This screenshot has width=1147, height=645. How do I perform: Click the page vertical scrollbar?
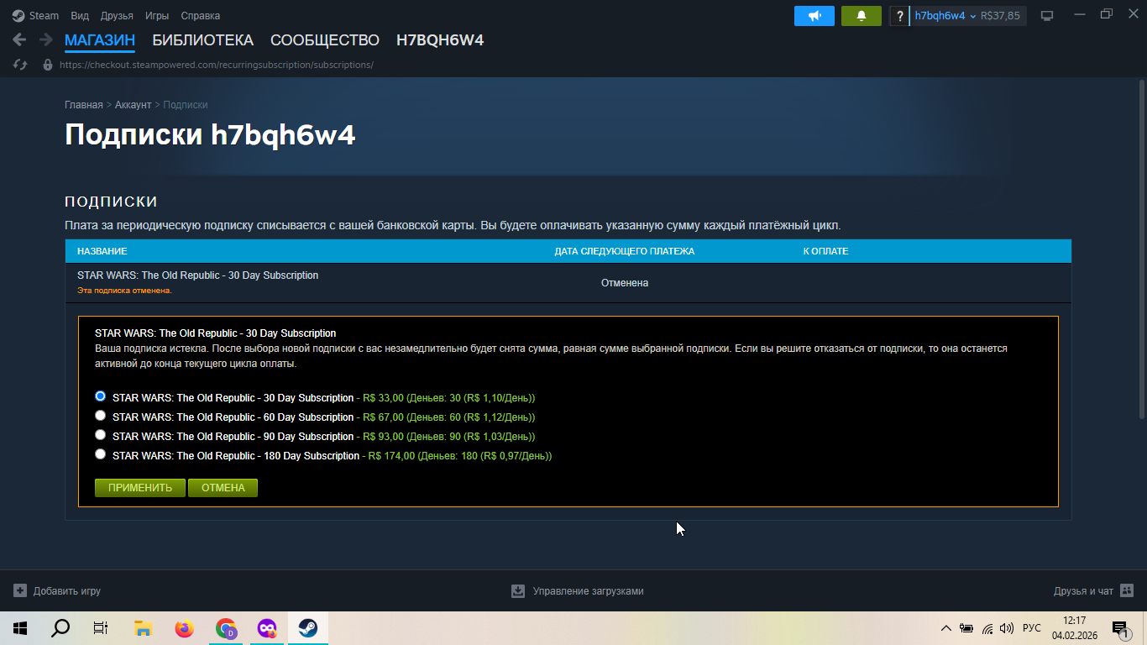click(x=1142, y=250)
